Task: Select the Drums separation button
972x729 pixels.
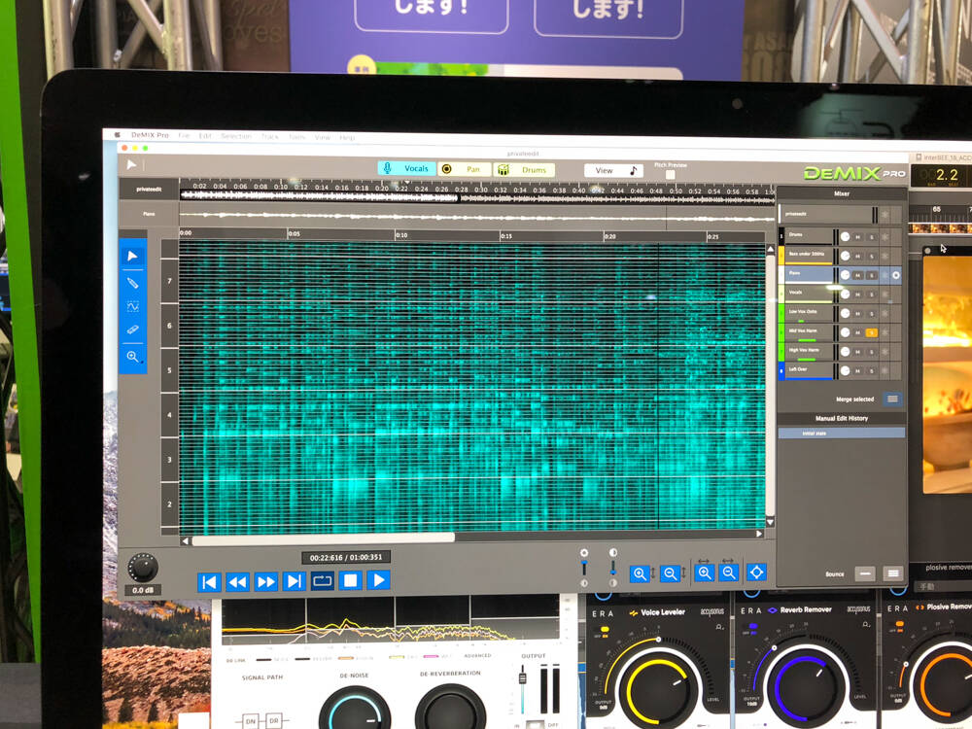Action: pos(524,170)
